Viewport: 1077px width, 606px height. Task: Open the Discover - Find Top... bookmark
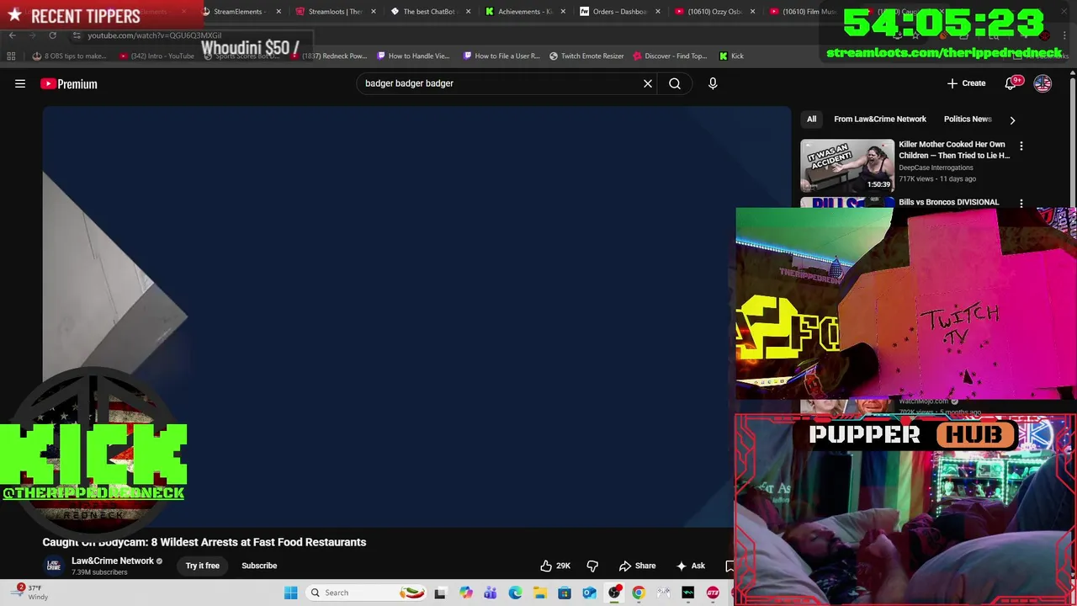pyautogui.click(x=670, y=56)
